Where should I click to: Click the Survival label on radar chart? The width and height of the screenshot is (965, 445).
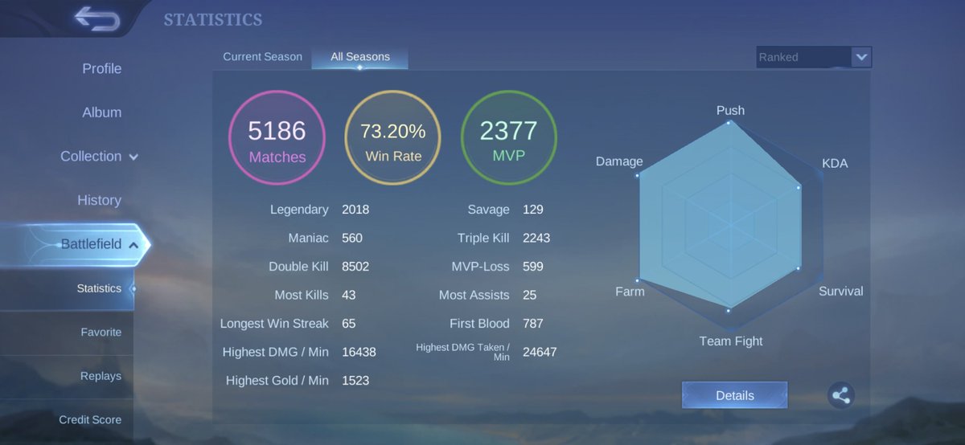coord(841,291)
